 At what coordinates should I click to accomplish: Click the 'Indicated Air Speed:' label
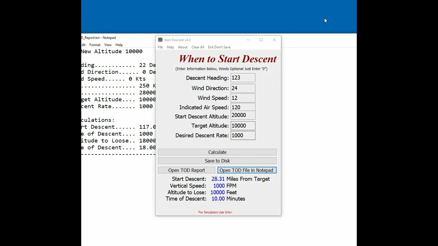tap(204, 107)
